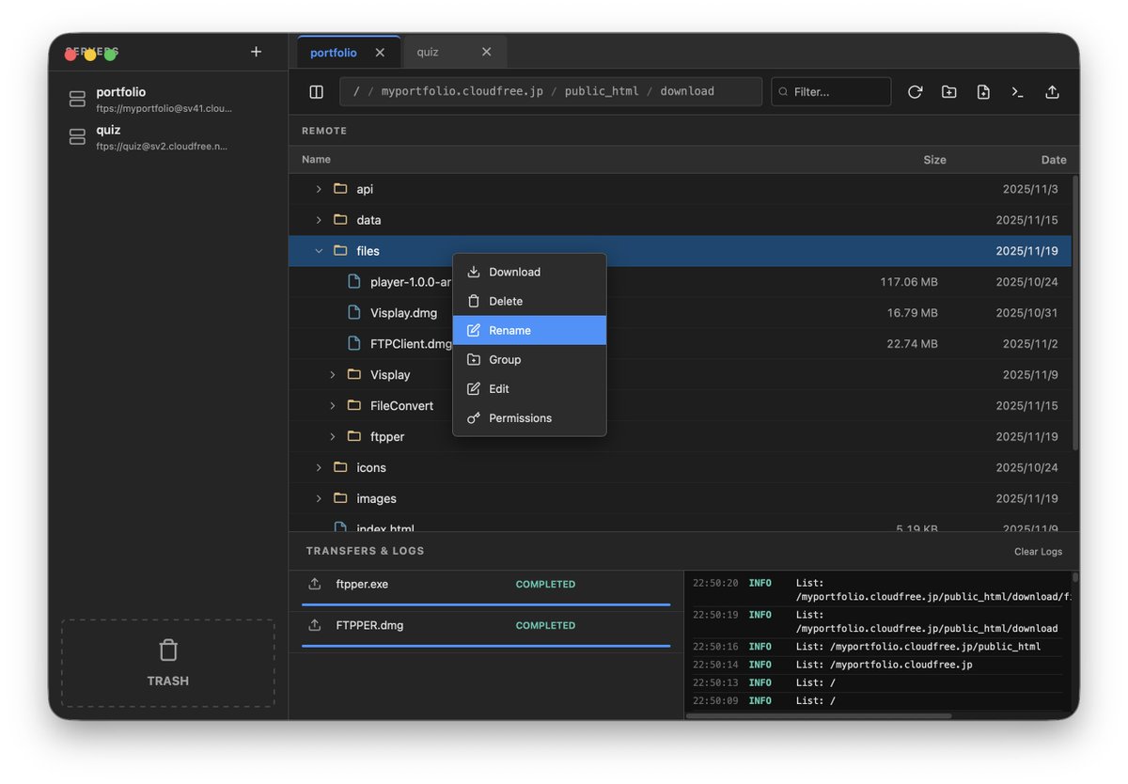This screenshot has width=1128, height=784.
Task: Collapse the files folder
Action: [x=319, y=251]
